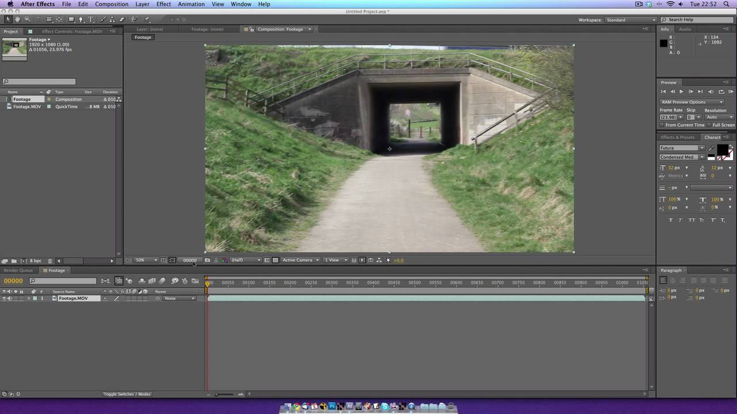Open the Active Camera dropdown
The height and width of the screenshot is (414, 737).
pyautogui.click(x=301, y=260)
